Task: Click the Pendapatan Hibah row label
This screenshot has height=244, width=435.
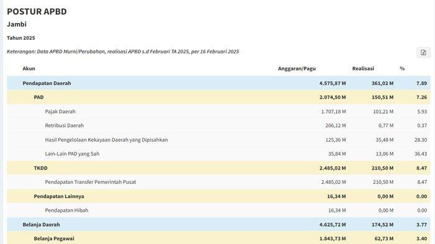Action: tap(66, 210)
